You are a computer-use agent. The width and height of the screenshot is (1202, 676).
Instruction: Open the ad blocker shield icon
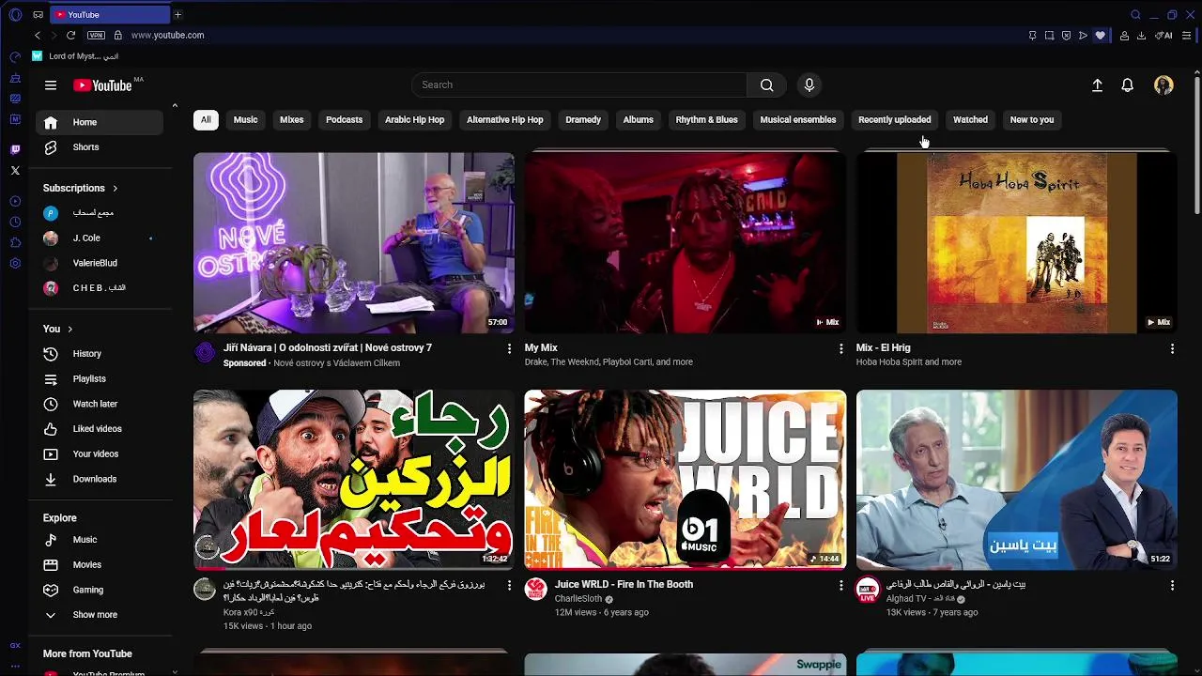[1066, 35]
